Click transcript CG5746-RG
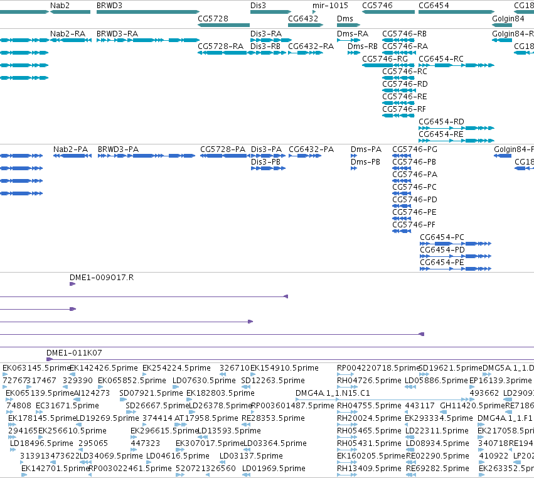Image resolution: width=534 pixels, height=478 pixels. (385, 59)
